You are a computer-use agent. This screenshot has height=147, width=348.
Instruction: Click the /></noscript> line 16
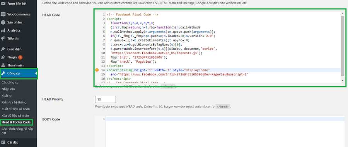coord(119,79)
